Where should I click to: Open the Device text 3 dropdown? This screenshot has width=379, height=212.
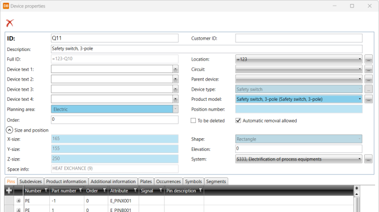point(175,90)
